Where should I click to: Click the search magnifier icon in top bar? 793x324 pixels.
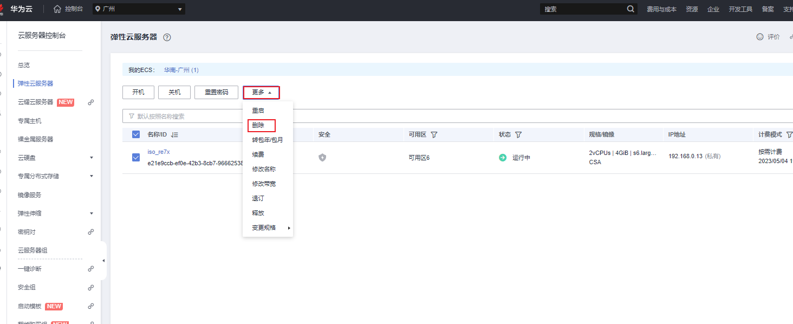[x=629, y=9]
